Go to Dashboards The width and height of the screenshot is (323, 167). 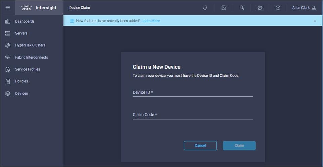click(25, 21)
